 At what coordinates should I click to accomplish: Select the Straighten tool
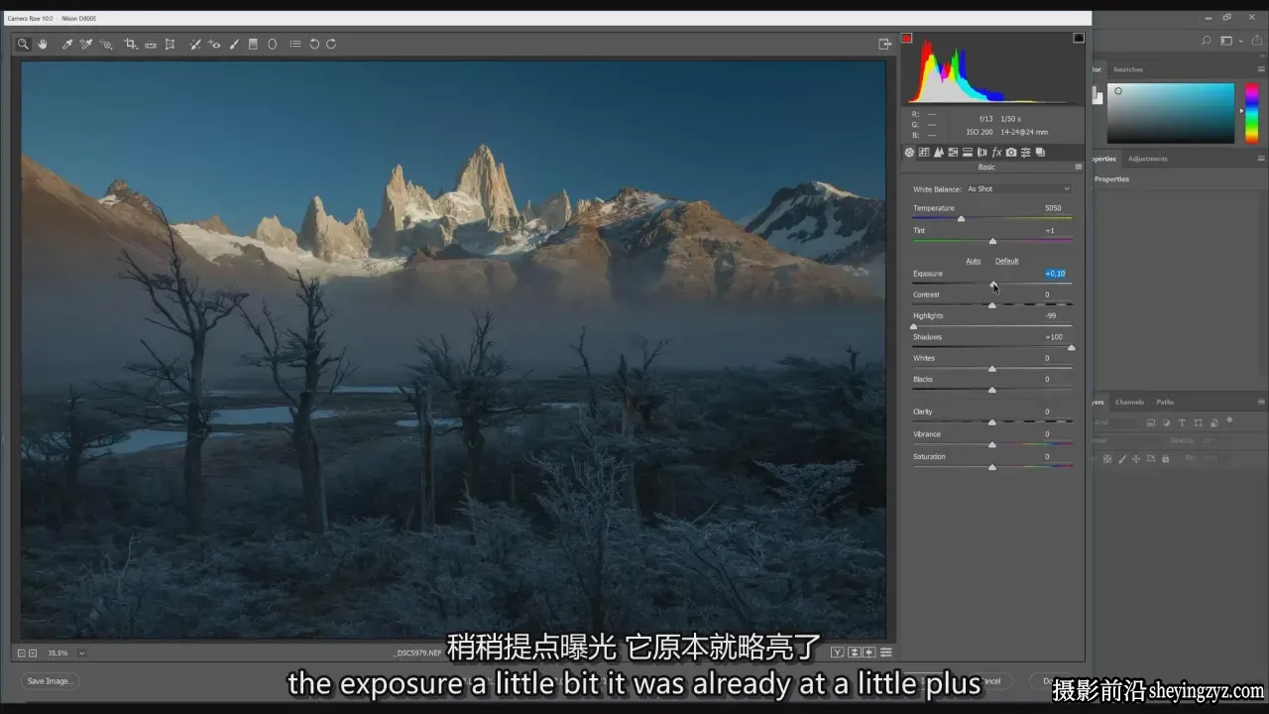click(151, 44)
